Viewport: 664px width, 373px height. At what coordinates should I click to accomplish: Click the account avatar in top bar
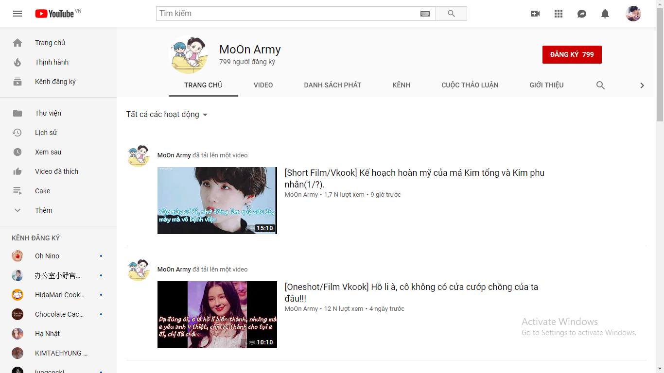pyautogui.click(x=633, y=14)
